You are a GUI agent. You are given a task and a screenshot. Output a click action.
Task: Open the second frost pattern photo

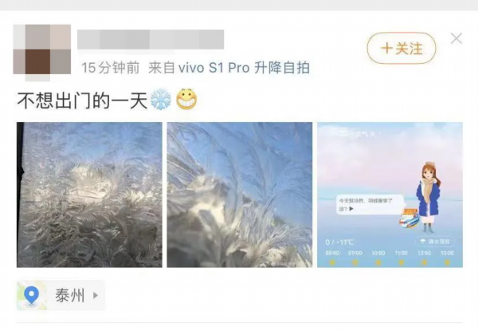coord(240,195)
